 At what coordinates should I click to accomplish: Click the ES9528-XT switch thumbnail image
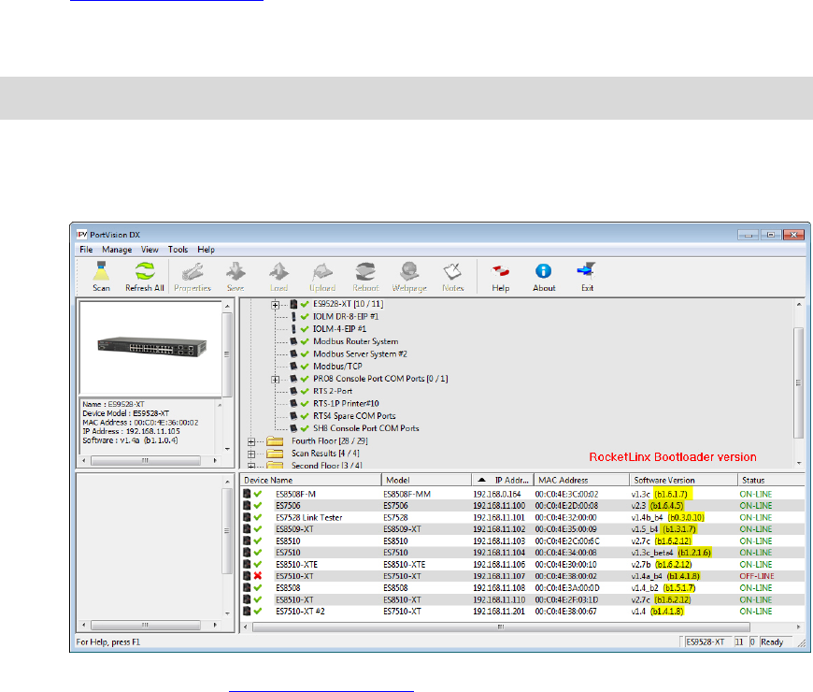pyautogui.click(x=151, y=347)
